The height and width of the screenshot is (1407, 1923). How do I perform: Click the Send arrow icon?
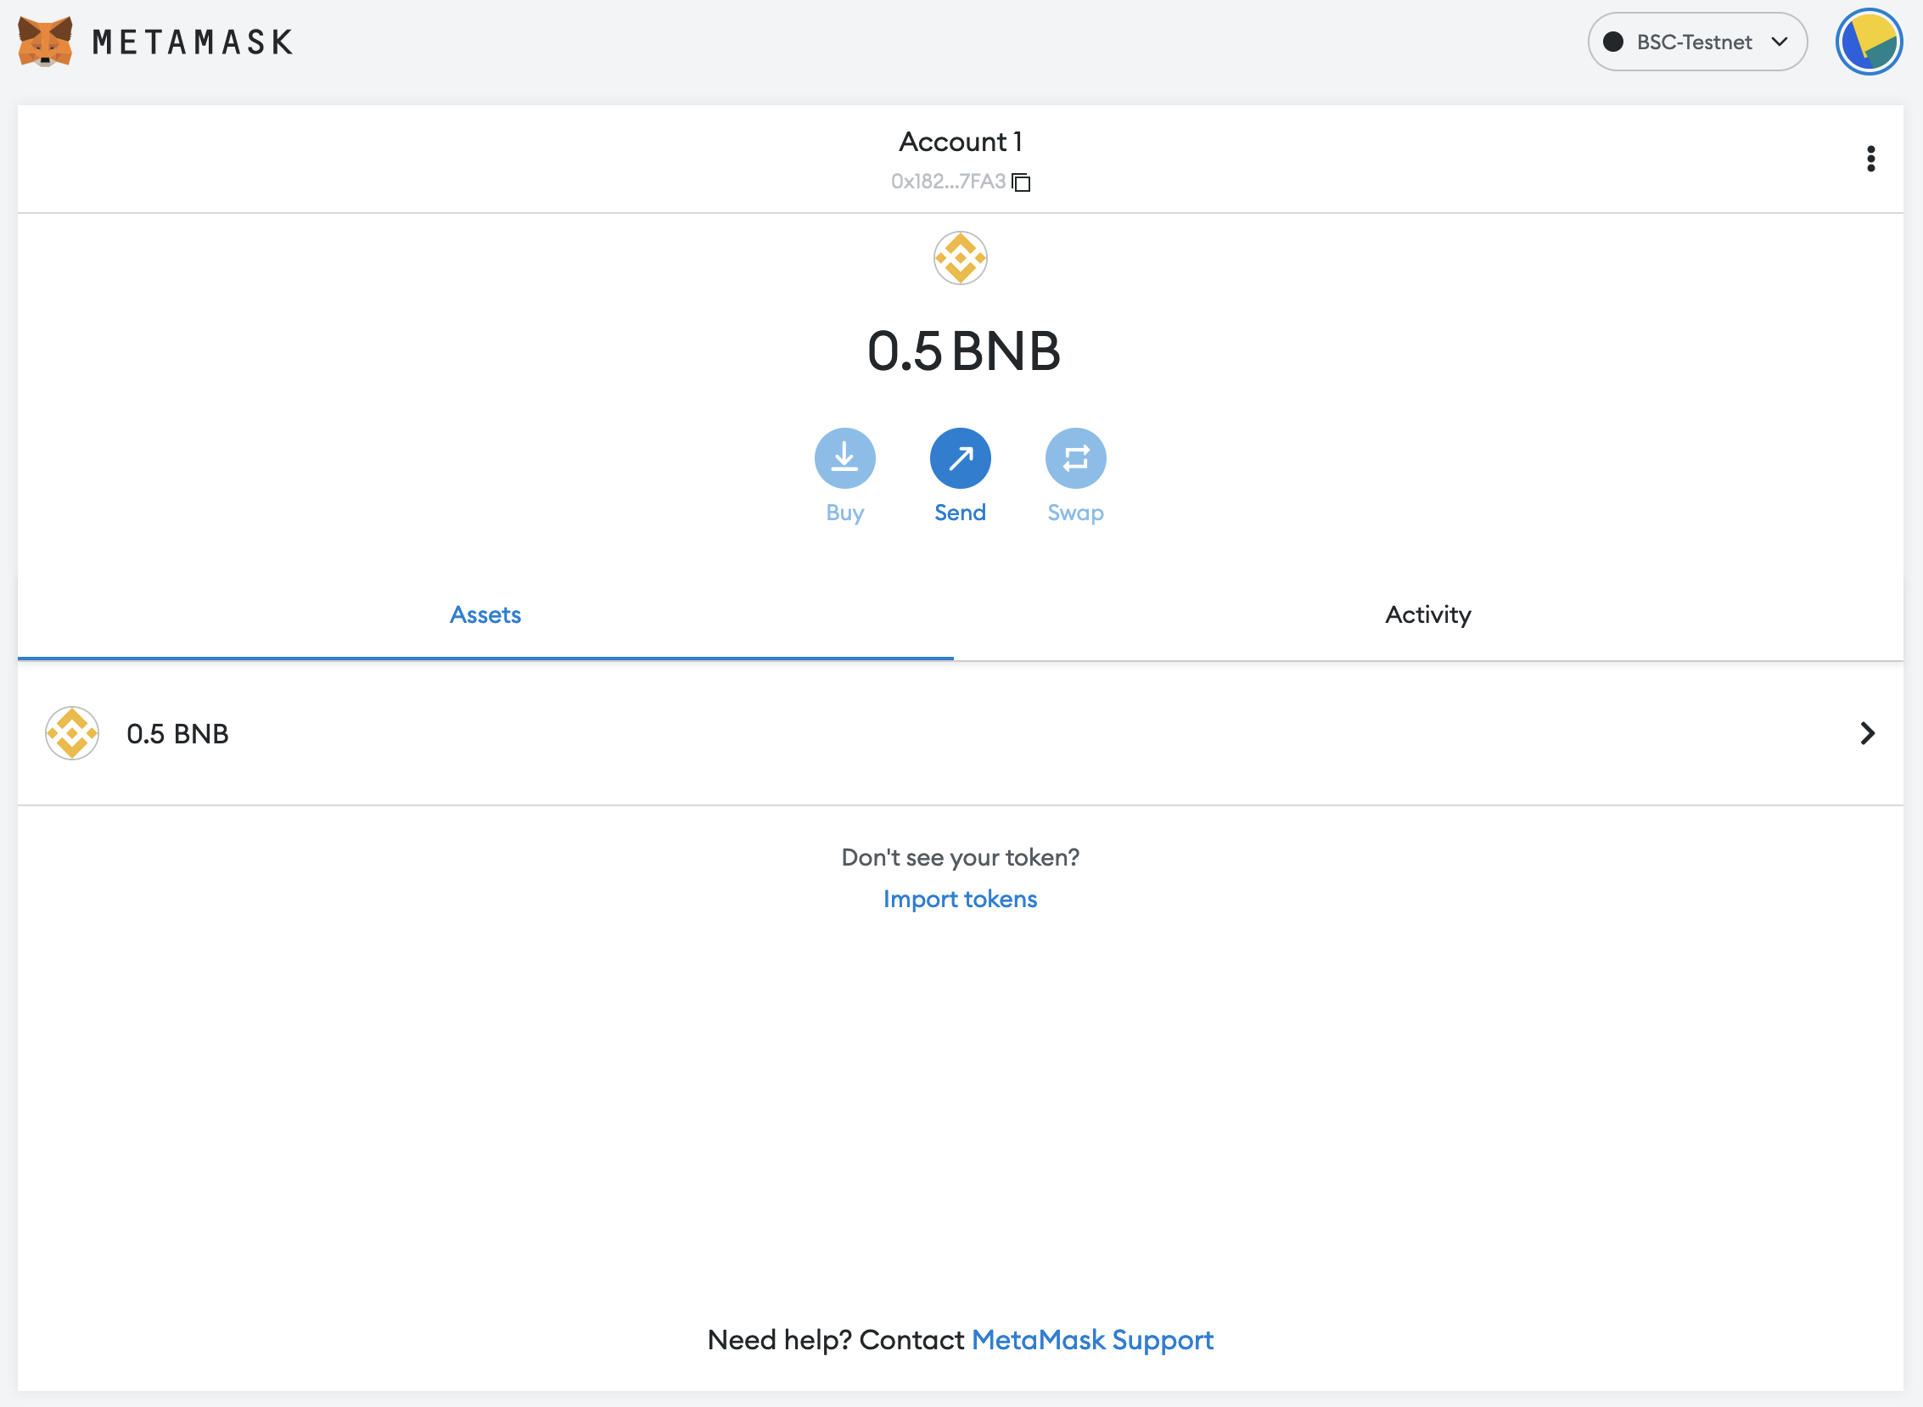coord(960,458)
